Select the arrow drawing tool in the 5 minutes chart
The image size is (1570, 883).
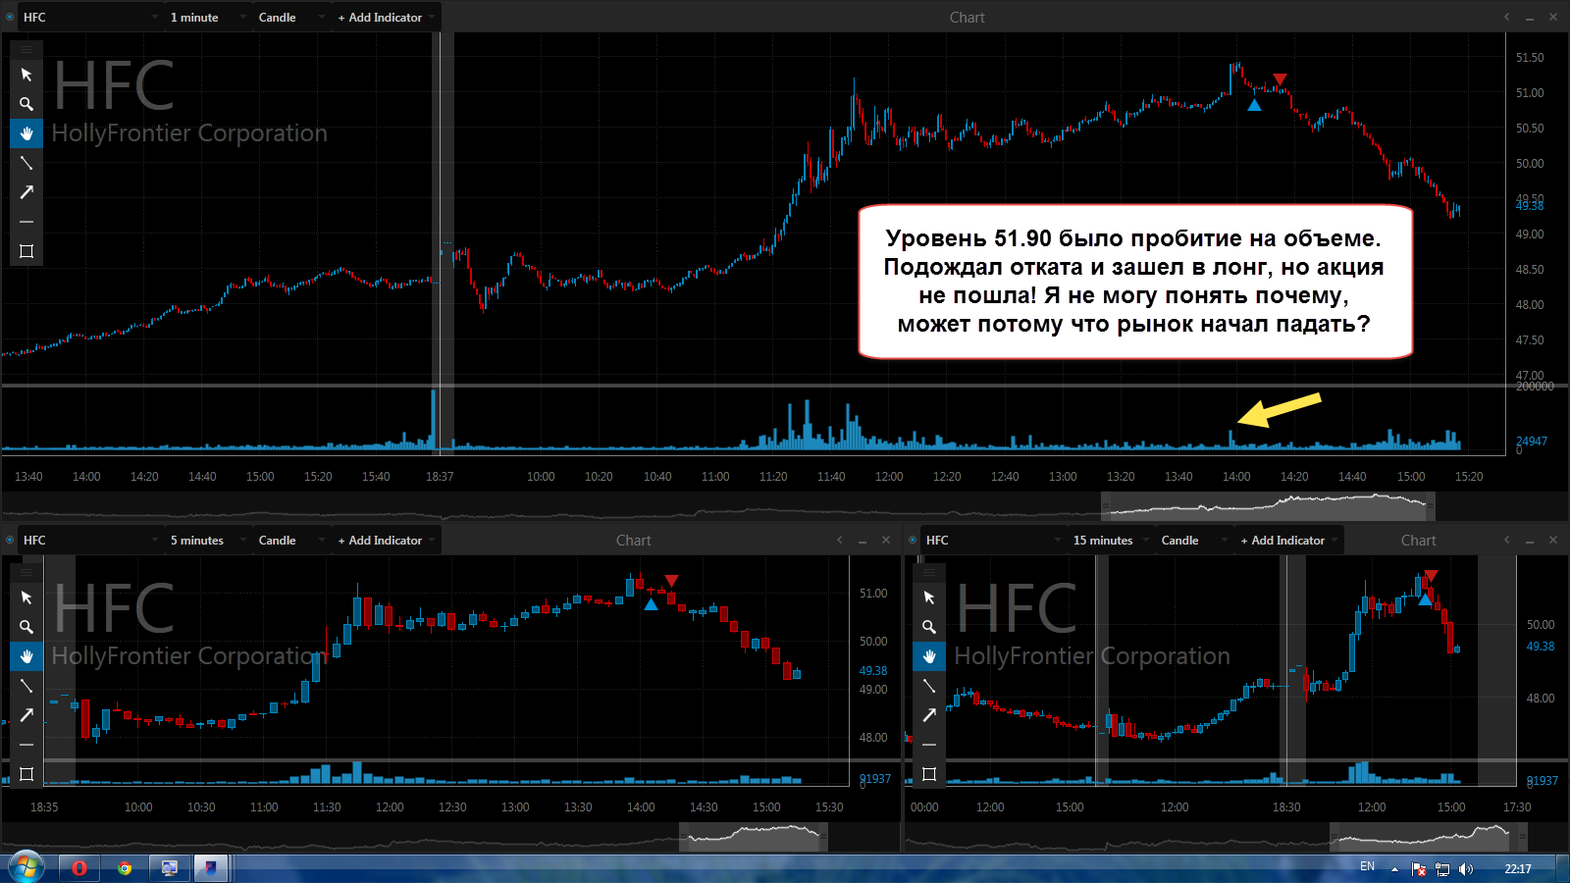tap(26, 715)
